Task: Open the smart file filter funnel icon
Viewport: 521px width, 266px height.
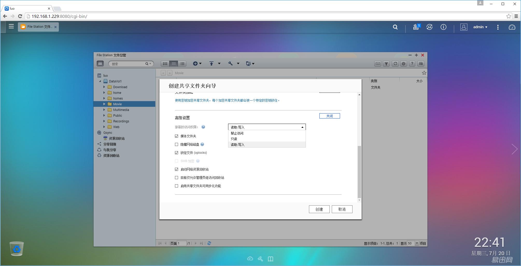Action: (386, 64)
